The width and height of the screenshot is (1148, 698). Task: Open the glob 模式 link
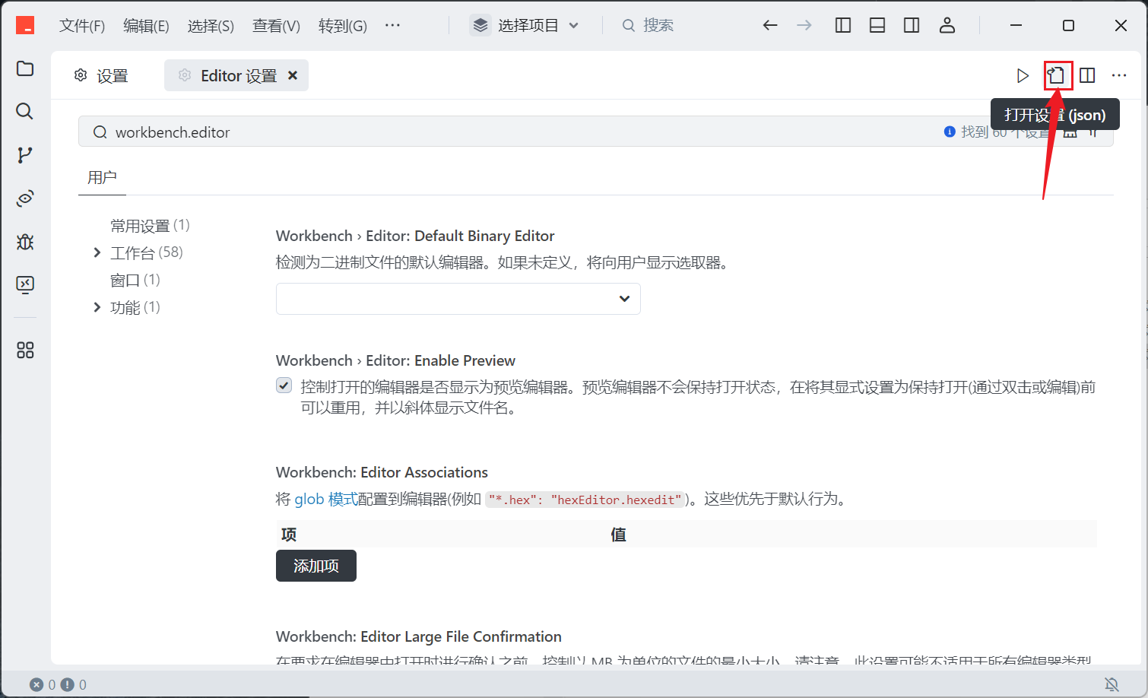[x=326, y=499]
